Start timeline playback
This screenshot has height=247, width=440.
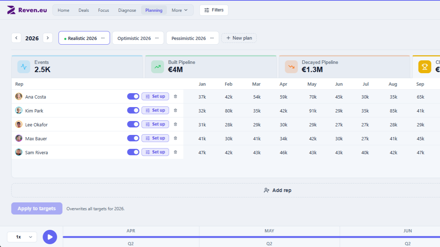[50, 237]
